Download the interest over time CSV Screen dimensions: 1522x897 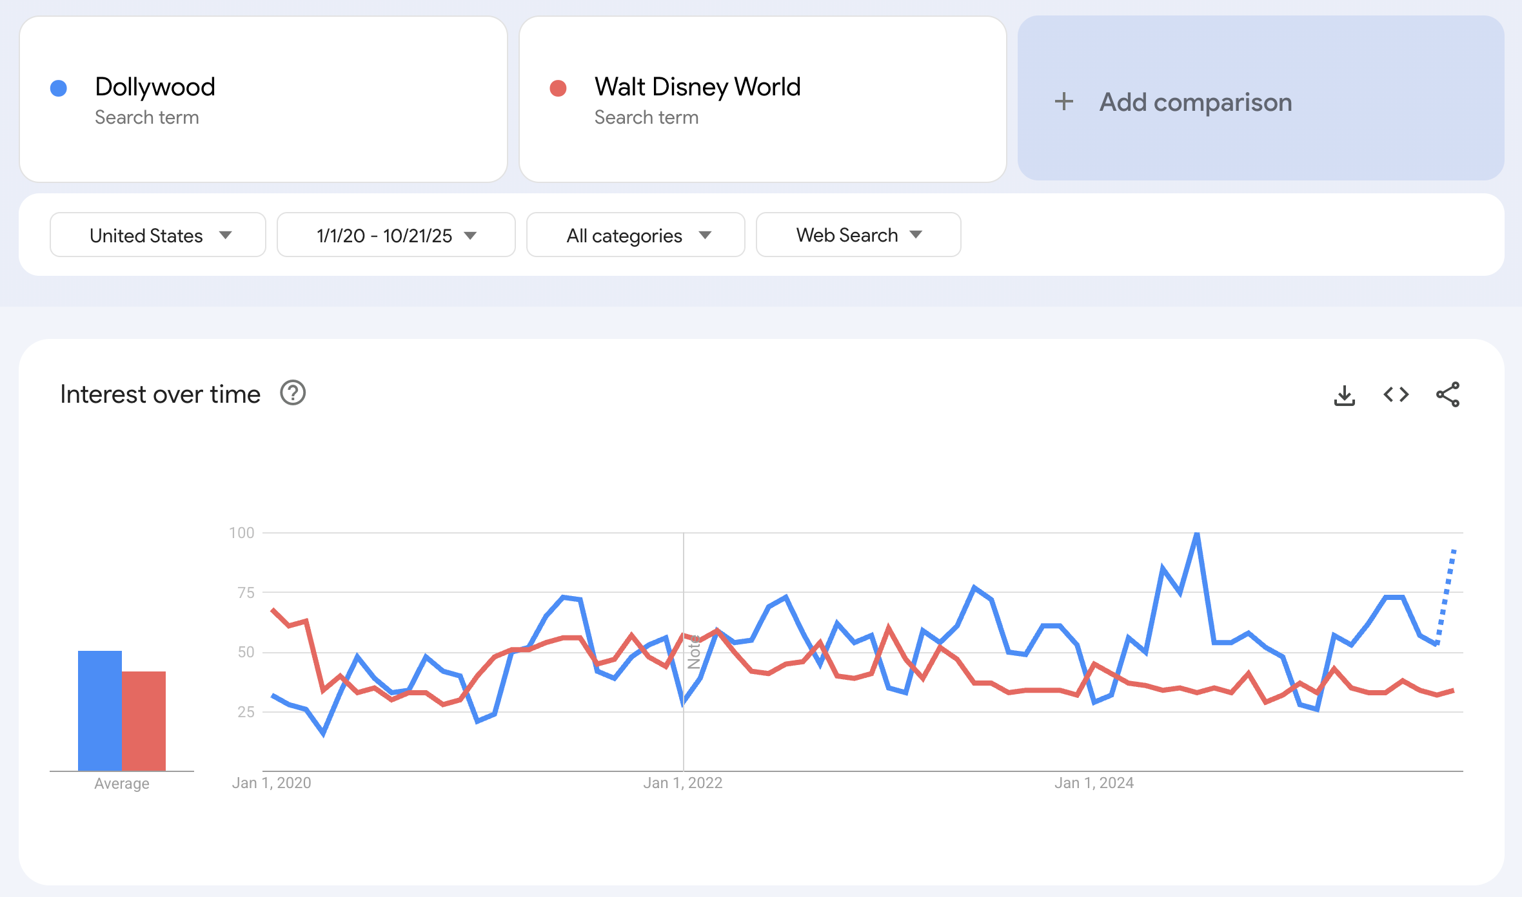click(1344, 395)
